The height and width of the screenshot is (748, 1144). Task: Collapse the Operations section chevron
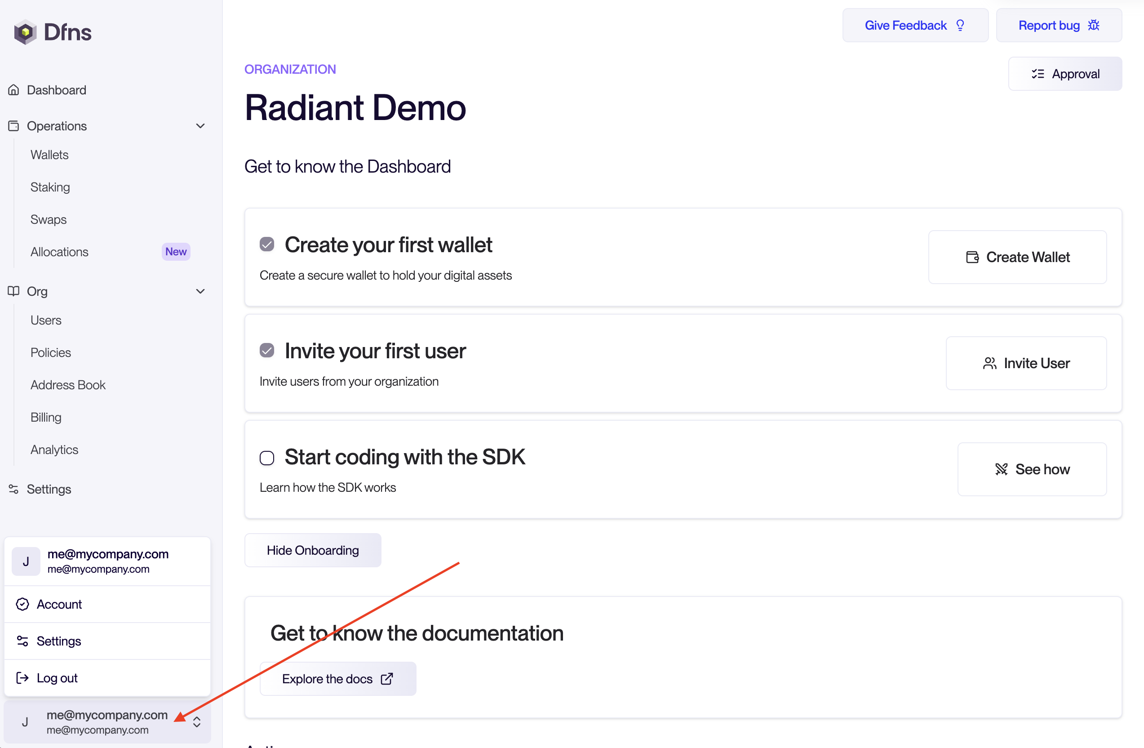pos(200,126)
